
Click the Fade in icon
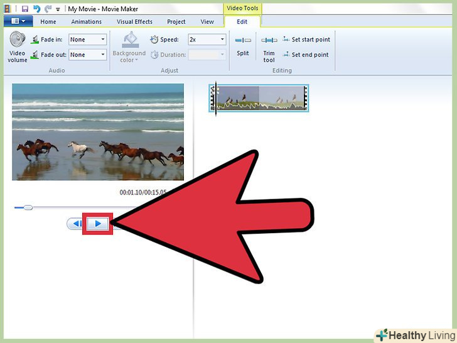(x=35, y=40)
